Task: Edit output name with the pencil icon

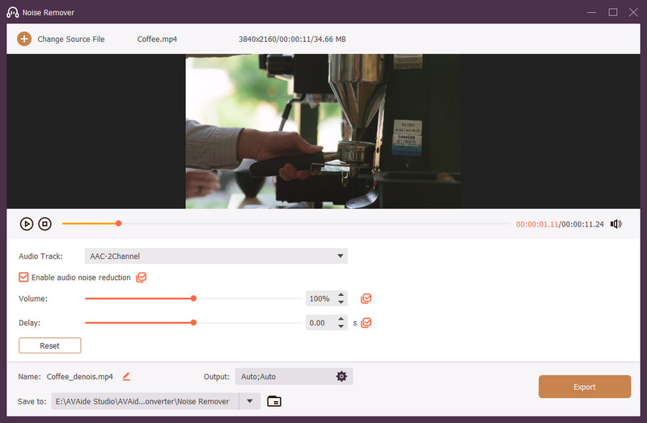Action: coord(126,376)
